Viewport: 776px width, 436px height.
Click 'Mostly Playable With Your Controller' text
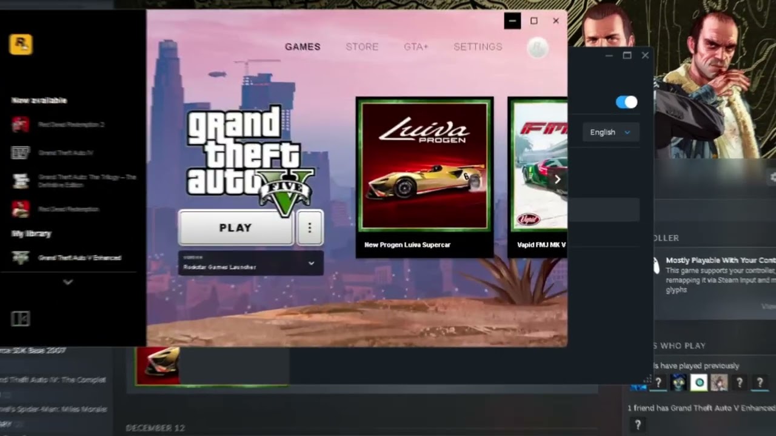point(720,260)
